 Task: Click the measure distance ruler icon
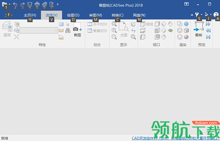[61, 30]
